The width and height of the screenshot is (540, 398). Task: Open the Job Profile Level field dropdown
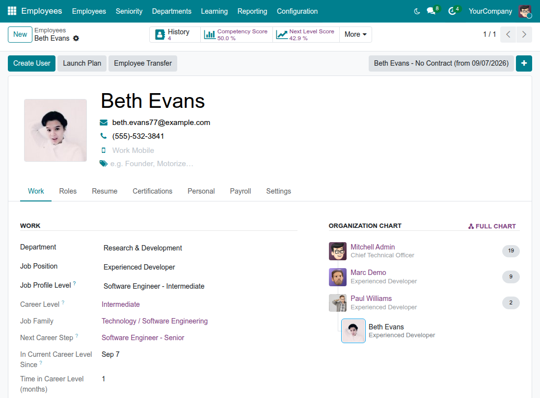click(x=200, y=286)
